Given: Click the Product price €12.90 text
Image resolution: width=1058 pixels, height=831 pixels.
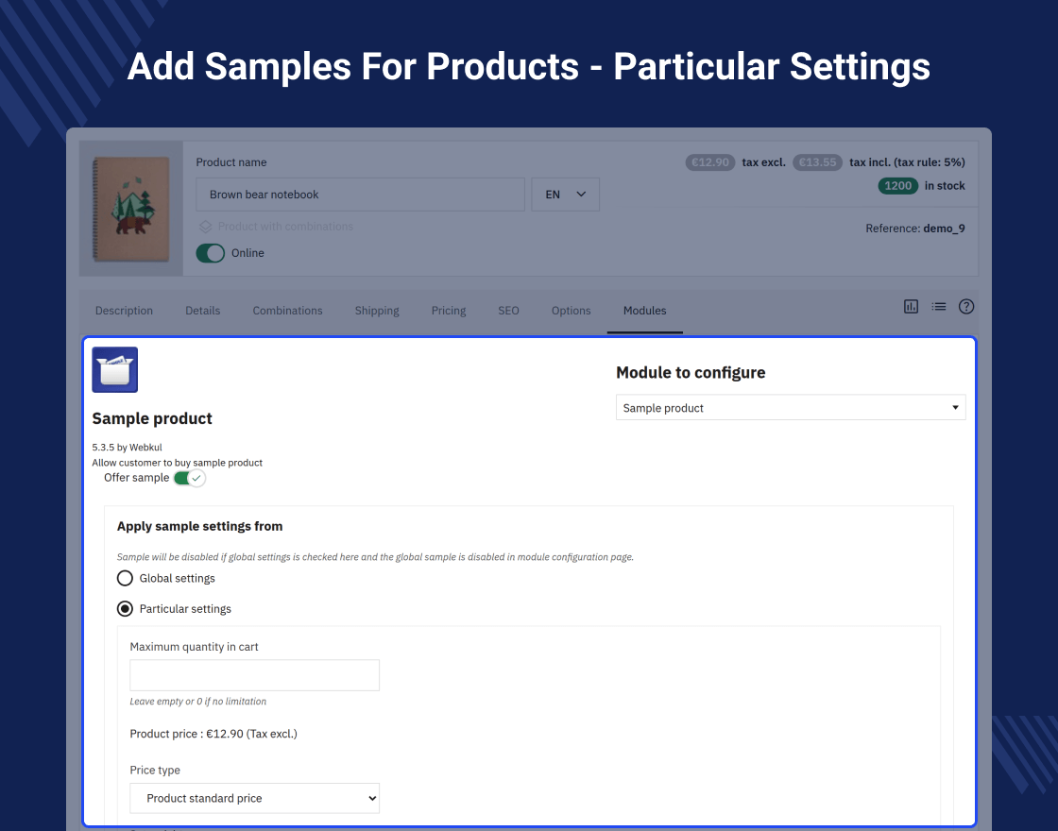Looking at the screenshot, I should pos(213,734).
